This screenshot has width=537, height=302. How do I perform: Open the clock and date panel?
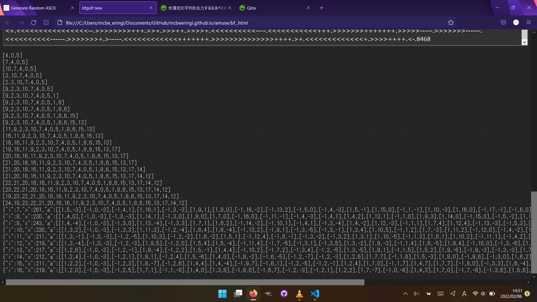(511, 294)
